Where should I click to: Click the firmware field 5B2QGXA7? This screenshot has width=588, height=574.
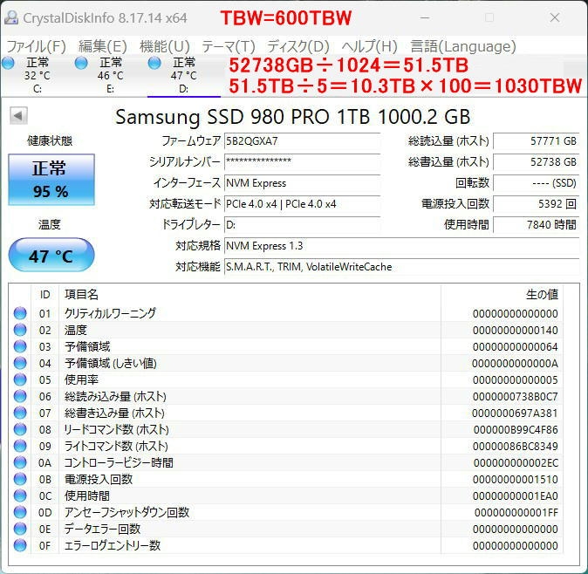(302, 141)
